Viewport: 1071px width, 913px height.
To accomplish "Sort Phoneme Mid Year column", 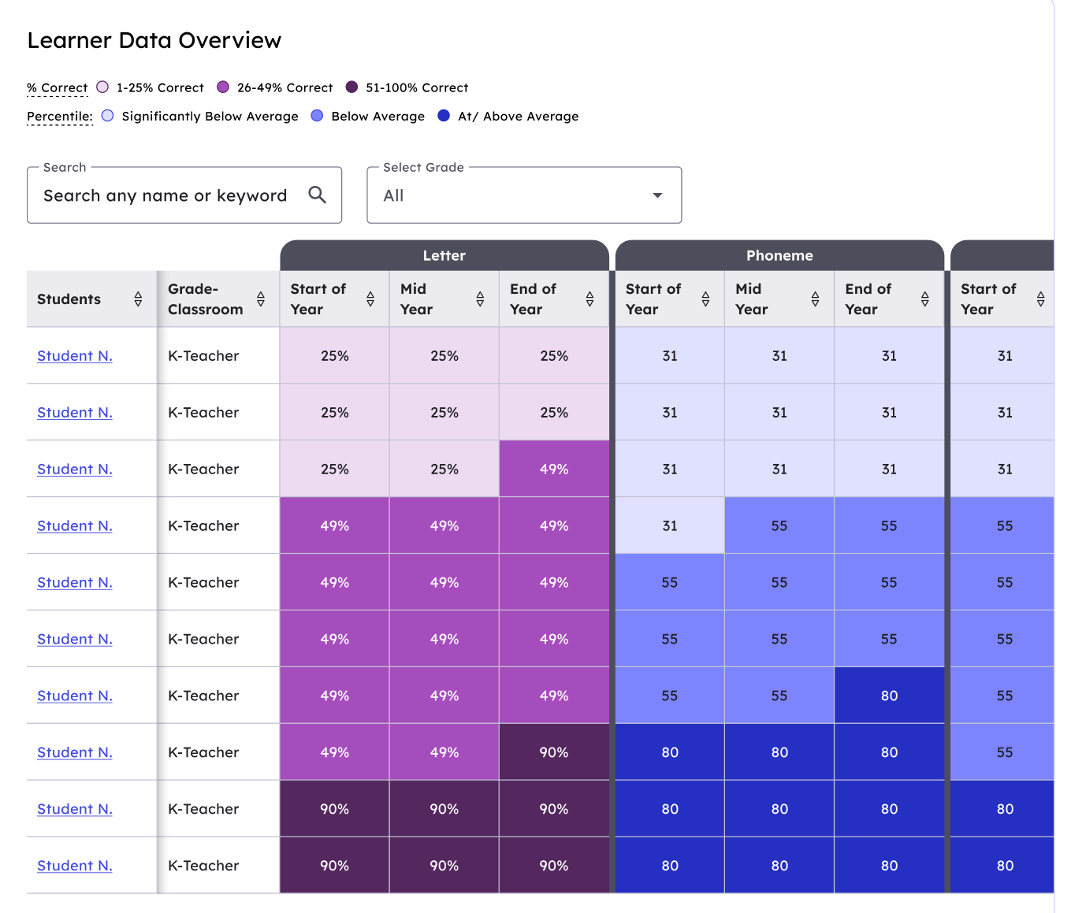I will click(815, 299).
